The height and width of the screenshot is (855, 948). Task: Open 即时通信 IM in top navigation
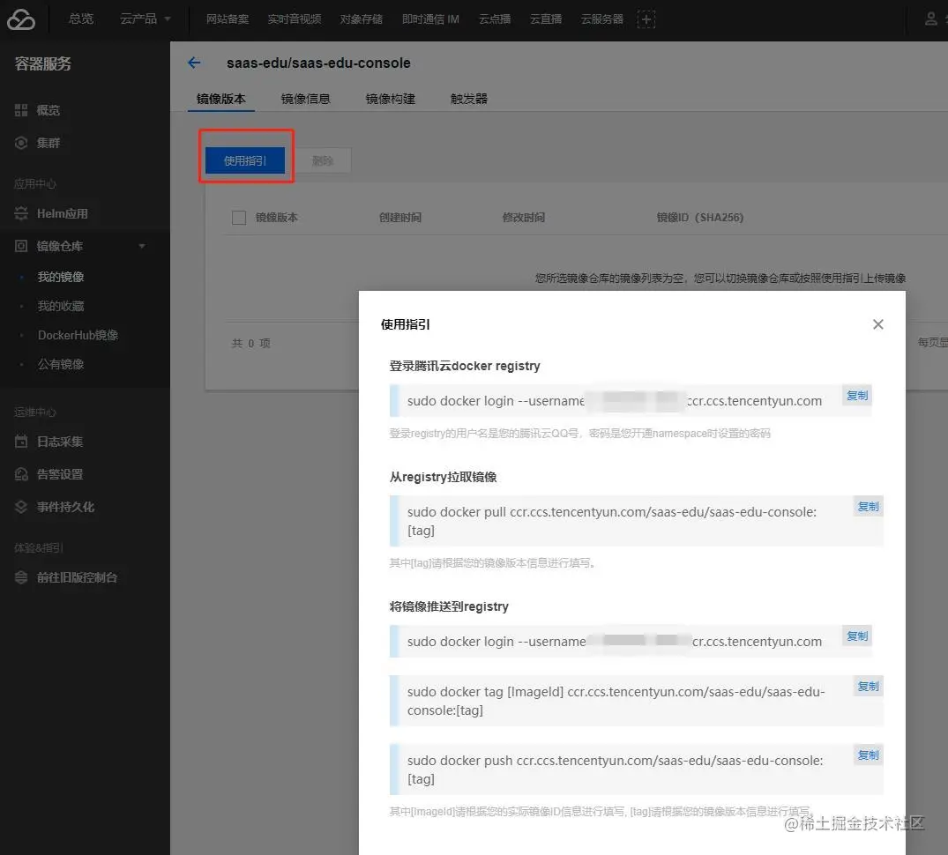pyautogui.click(x=430, y=19)
